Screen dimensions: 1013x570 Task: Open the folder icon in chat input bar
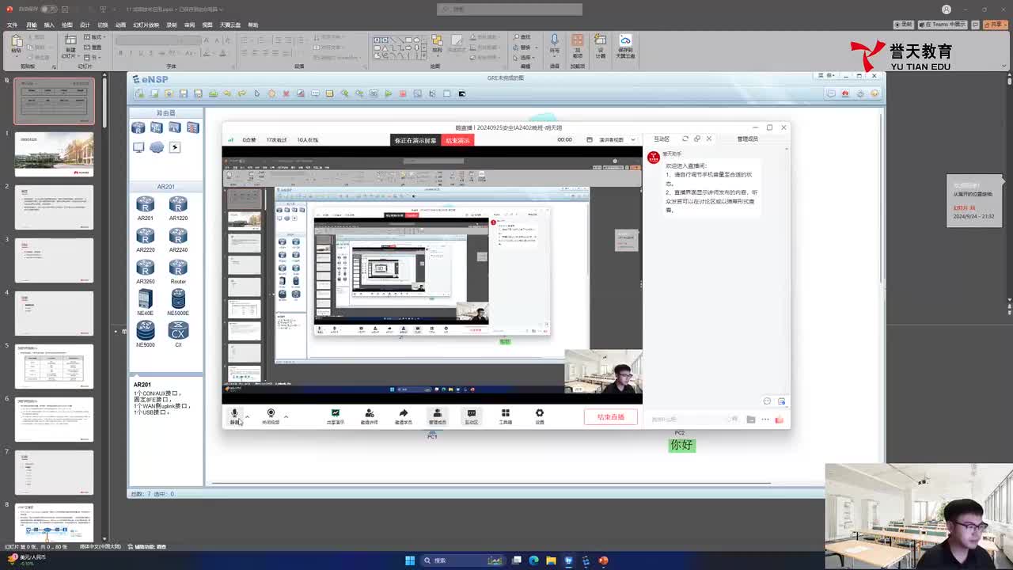point(751,420)
